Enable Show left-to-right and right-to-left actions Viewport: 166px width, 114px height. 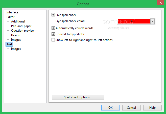pyautogui.click(x=53, y=40)
